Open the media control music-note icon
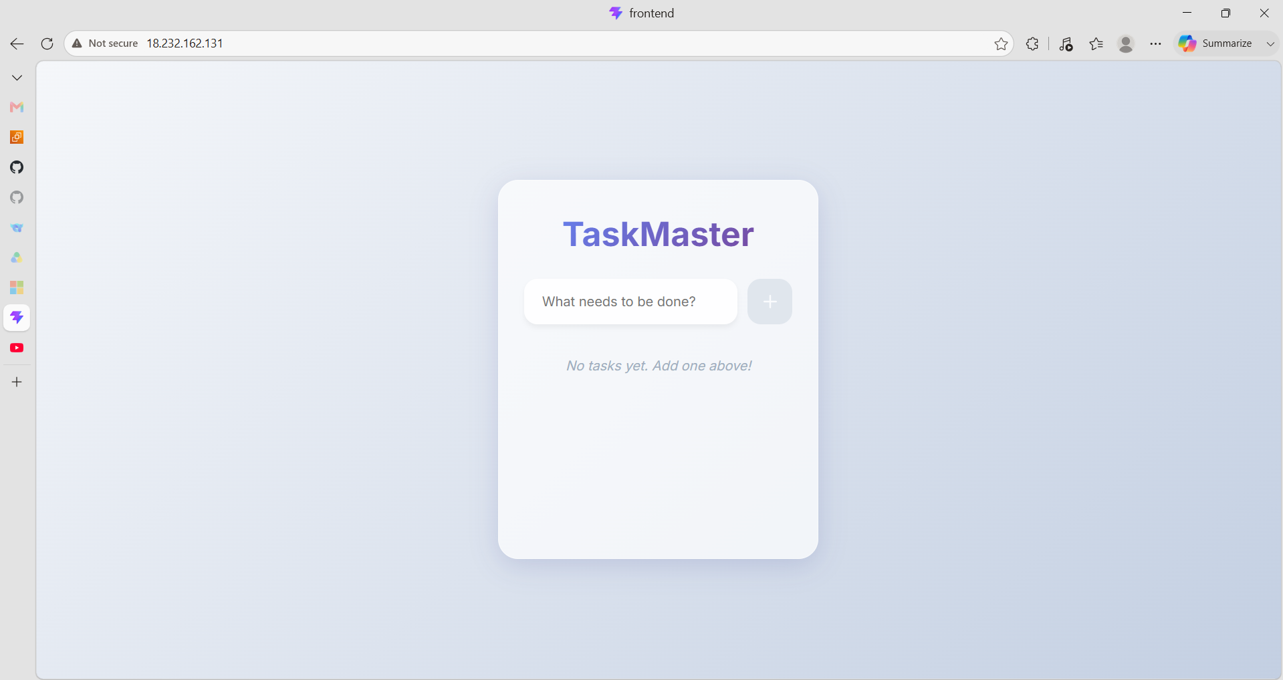The width and height of the screenshot is (1283, 680). click(1066, 43)
